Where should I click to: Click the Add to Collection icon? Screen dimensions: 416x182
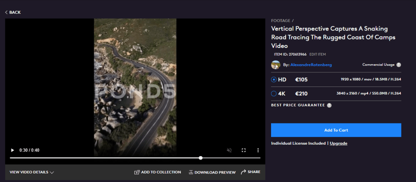137,172
